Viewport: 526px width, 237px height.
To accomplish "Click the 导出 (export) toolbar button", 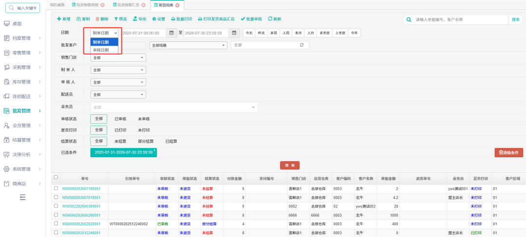I will pos(140,19).
